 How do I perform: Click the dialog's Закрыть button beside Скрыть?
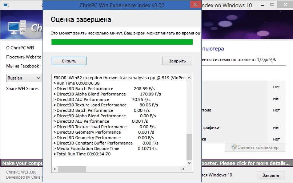point(177,61)
